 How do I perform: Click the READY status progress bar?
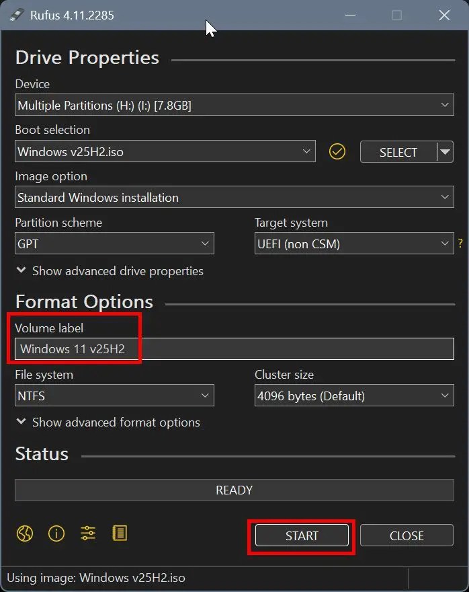tap(234, 490)
